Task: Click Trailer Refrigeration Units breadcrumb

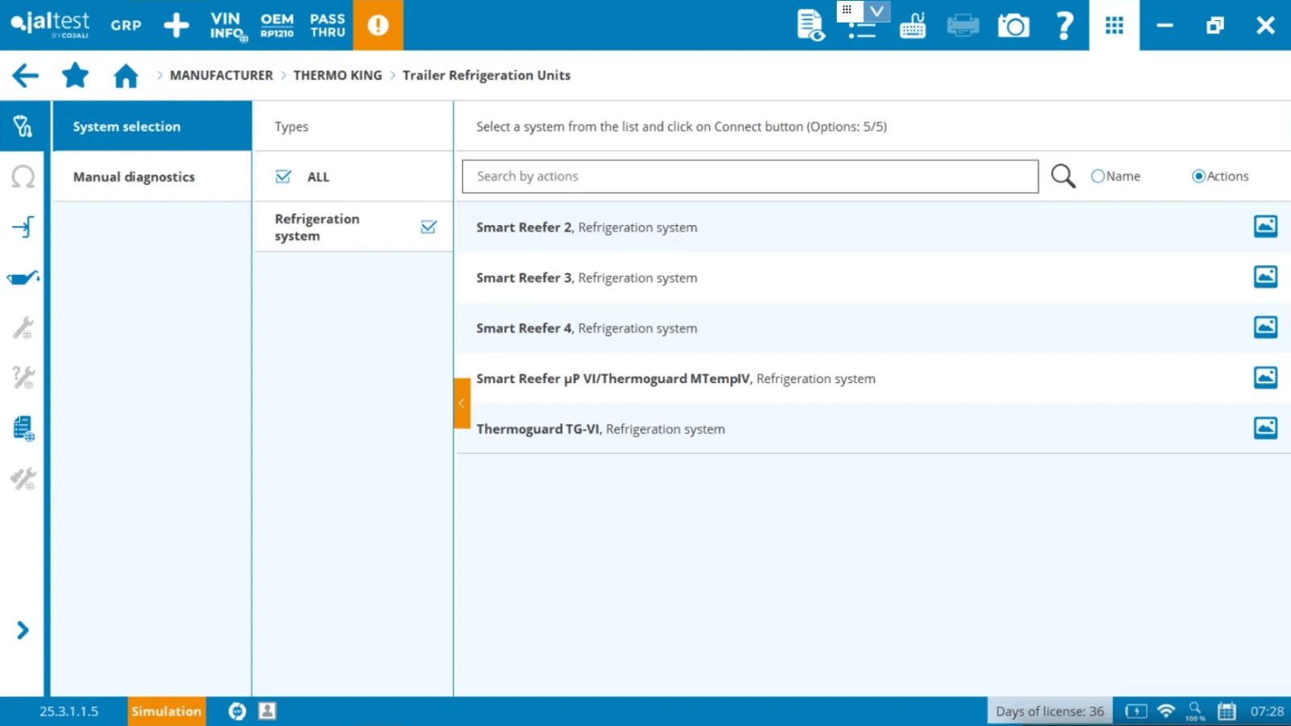Action: 487,75
